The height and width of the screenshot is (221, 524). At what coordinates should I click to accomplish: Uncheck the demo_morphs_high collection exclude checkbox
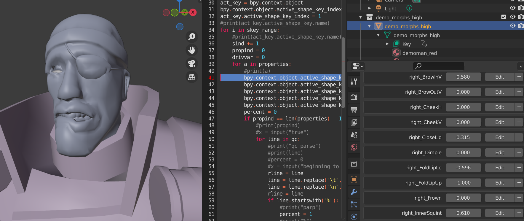click(504, 17)
